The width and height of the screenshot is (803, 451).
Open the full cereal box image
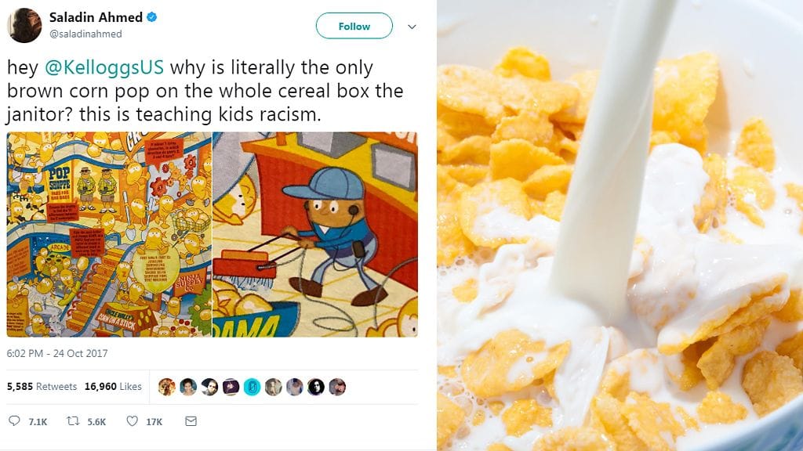[109, 235]
